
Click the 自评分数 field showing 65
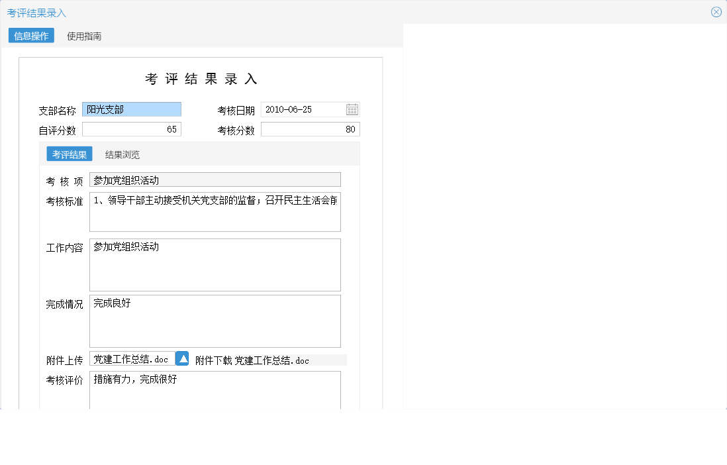131,129
